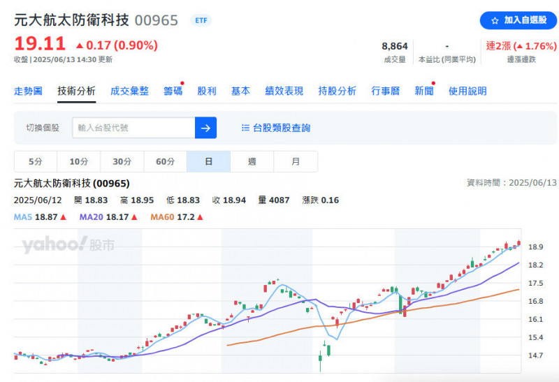Screen dimensions: 559x382
Task: Click the 連2漲 1.76% streak text
Action: coord(521,46)
